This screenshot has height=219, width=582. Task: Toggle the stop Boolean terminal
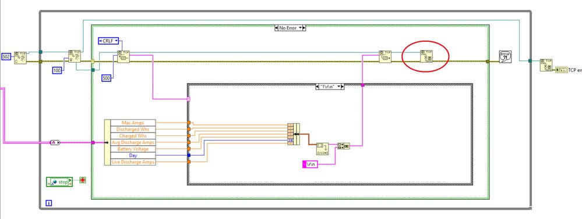tap(59, 182)
